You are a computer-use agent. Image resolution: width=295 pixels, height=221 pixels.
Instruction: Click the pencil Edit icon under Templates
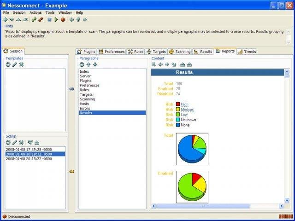coord(15,64)
